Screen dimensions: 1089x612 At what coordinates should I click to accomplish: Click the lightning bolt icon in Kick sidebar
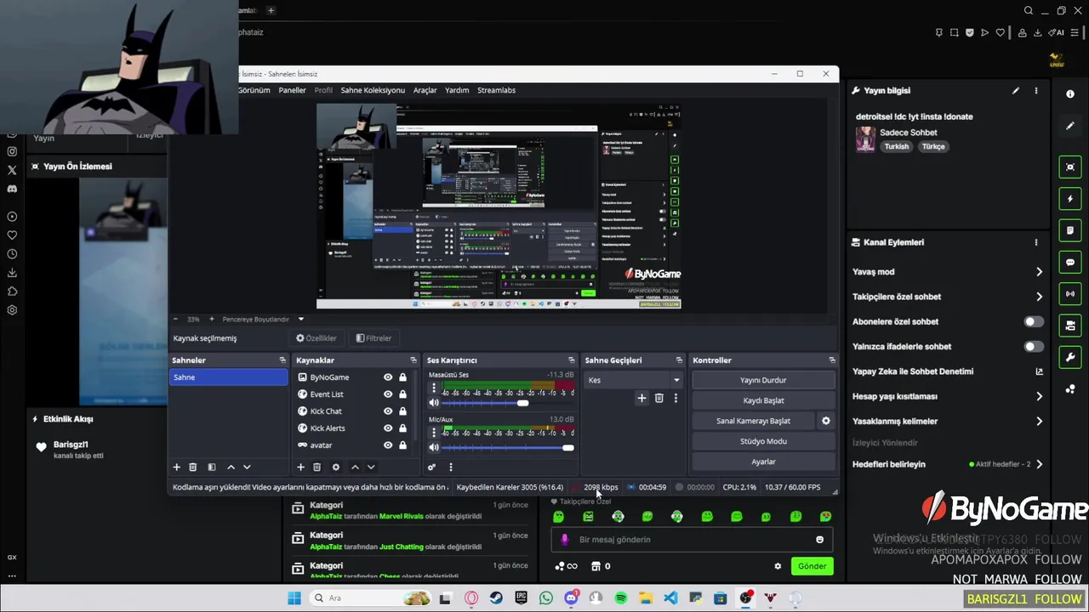coord(1070,199)
